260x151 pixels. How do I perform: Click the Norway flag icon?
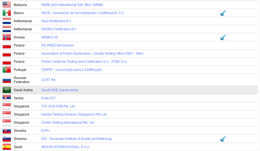(7, 37)
